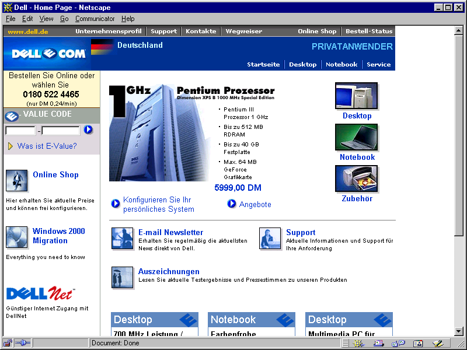Click the Netscape icon in the title bar
Viewport: 467px width, 350px height.
pyautogui.click(x=8, y=8)
